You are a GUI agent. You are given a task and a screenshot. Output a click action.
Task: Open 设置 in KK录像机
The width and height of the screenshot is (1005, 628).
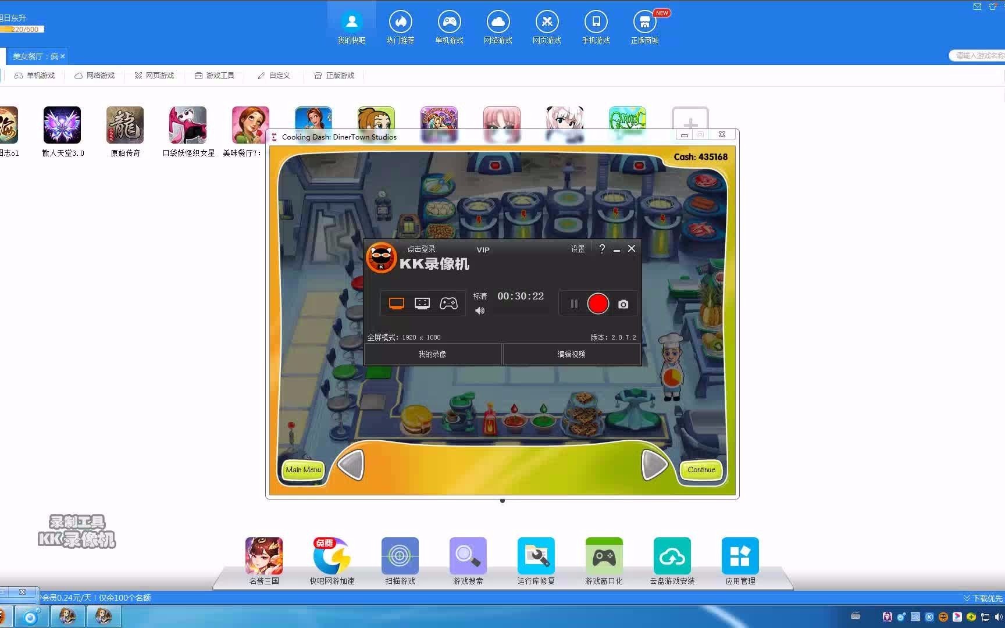pyautogui.click(x=578, y=249)
